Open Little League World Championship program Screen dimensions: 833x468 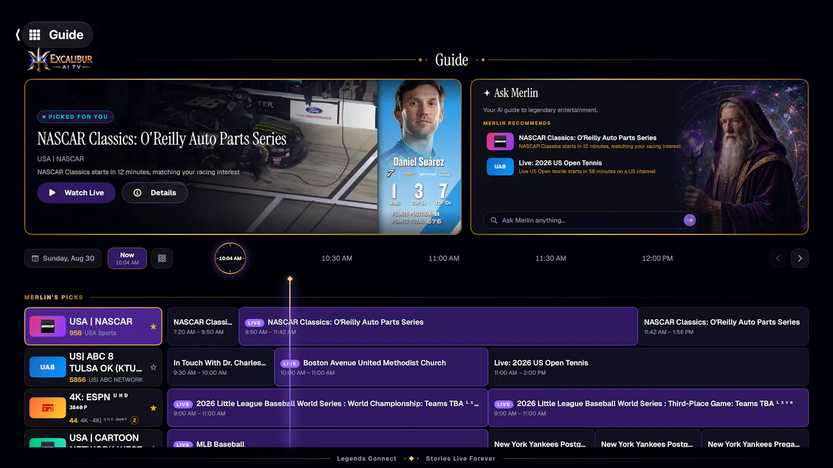click(327, 408)
